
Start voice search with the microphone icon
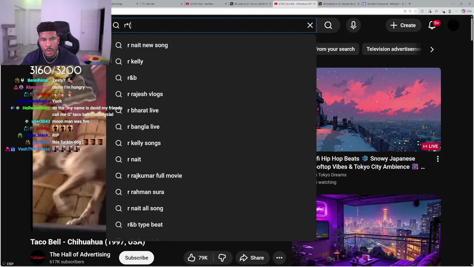(x=353, y=25)
